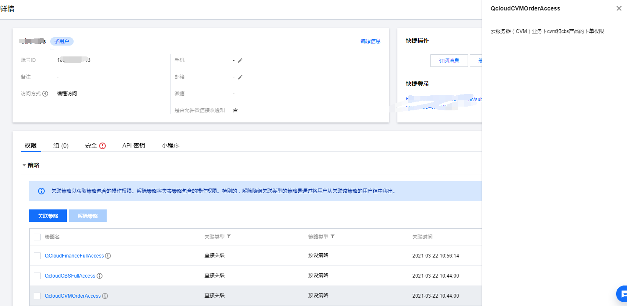
Task: Click the 关联时间 column header
Action: point(422,237)
